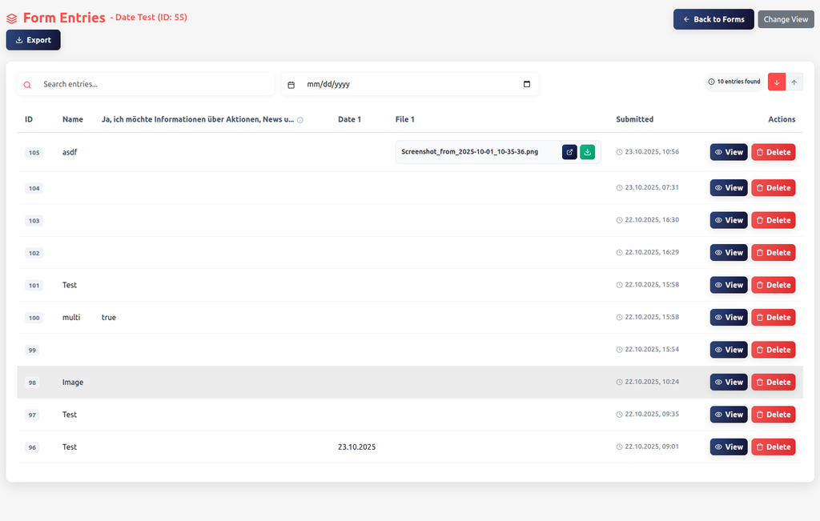Delete entry 97
Image resolution: width=820 pixels, height=521 pixels.
(x=773, y=415)
